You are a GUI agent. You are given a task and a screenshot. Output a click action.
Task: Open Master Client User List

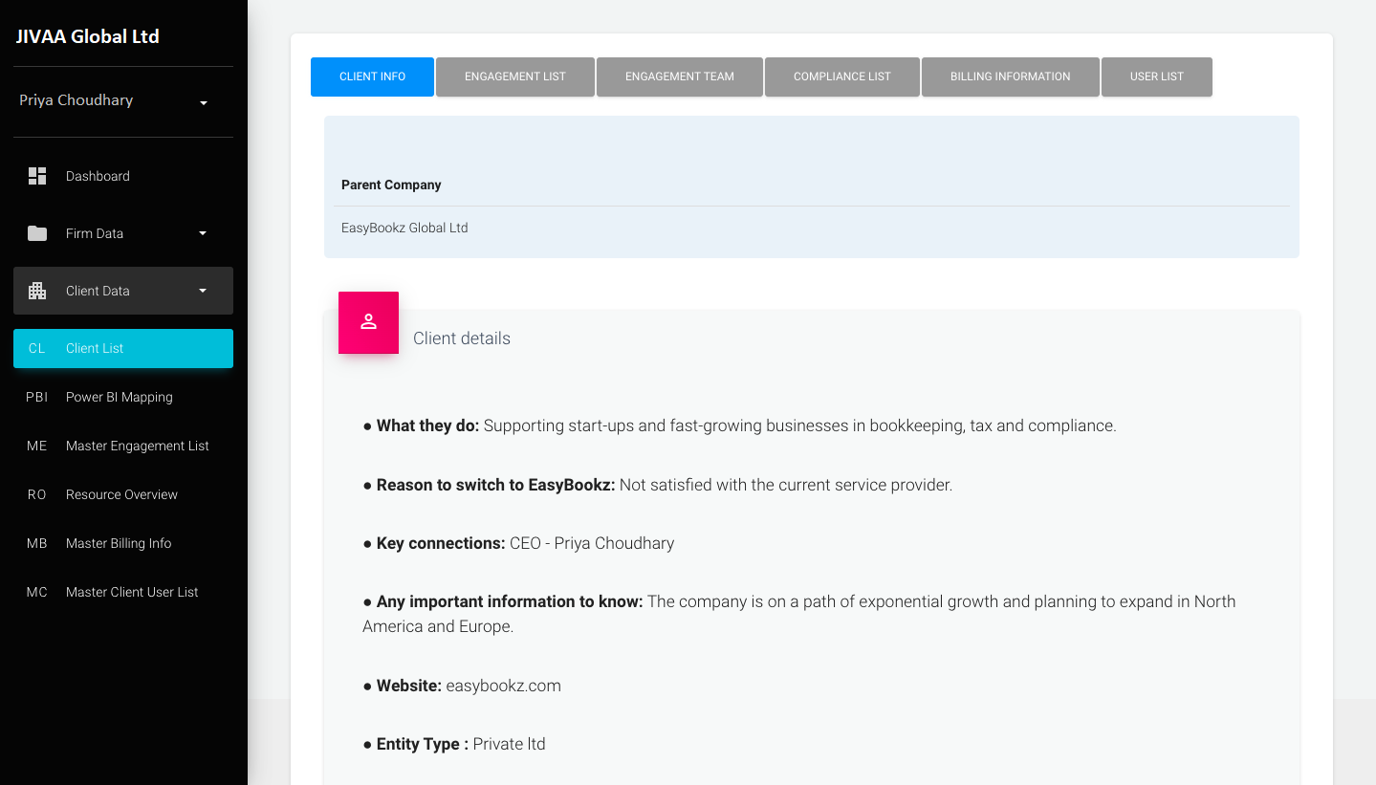(x=132, y=592)
